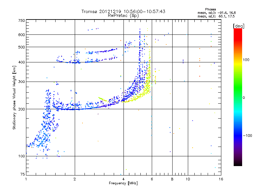Click the 'Stationary phase Virtual Height [km]' axis label
260x195 pixels.
[x=14, y=97]
